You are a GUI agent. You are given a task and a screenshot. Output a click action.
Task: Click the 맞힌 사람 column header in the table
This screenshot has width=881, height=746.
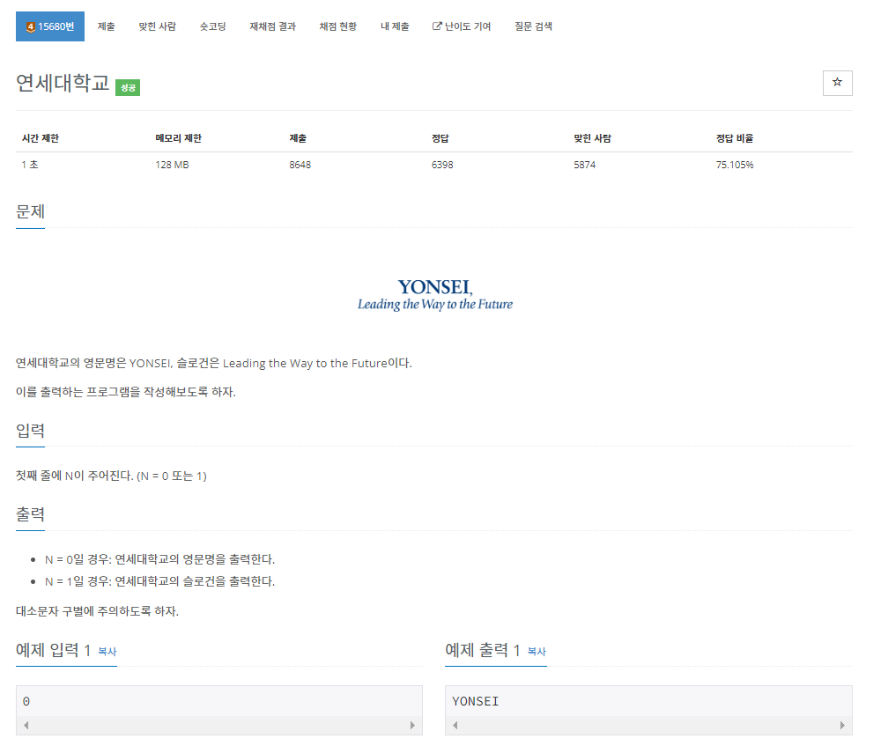click(x=592, y=138)
